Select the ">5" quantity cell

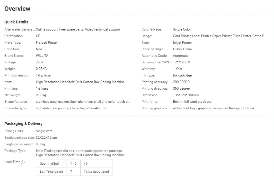point(97,164)
